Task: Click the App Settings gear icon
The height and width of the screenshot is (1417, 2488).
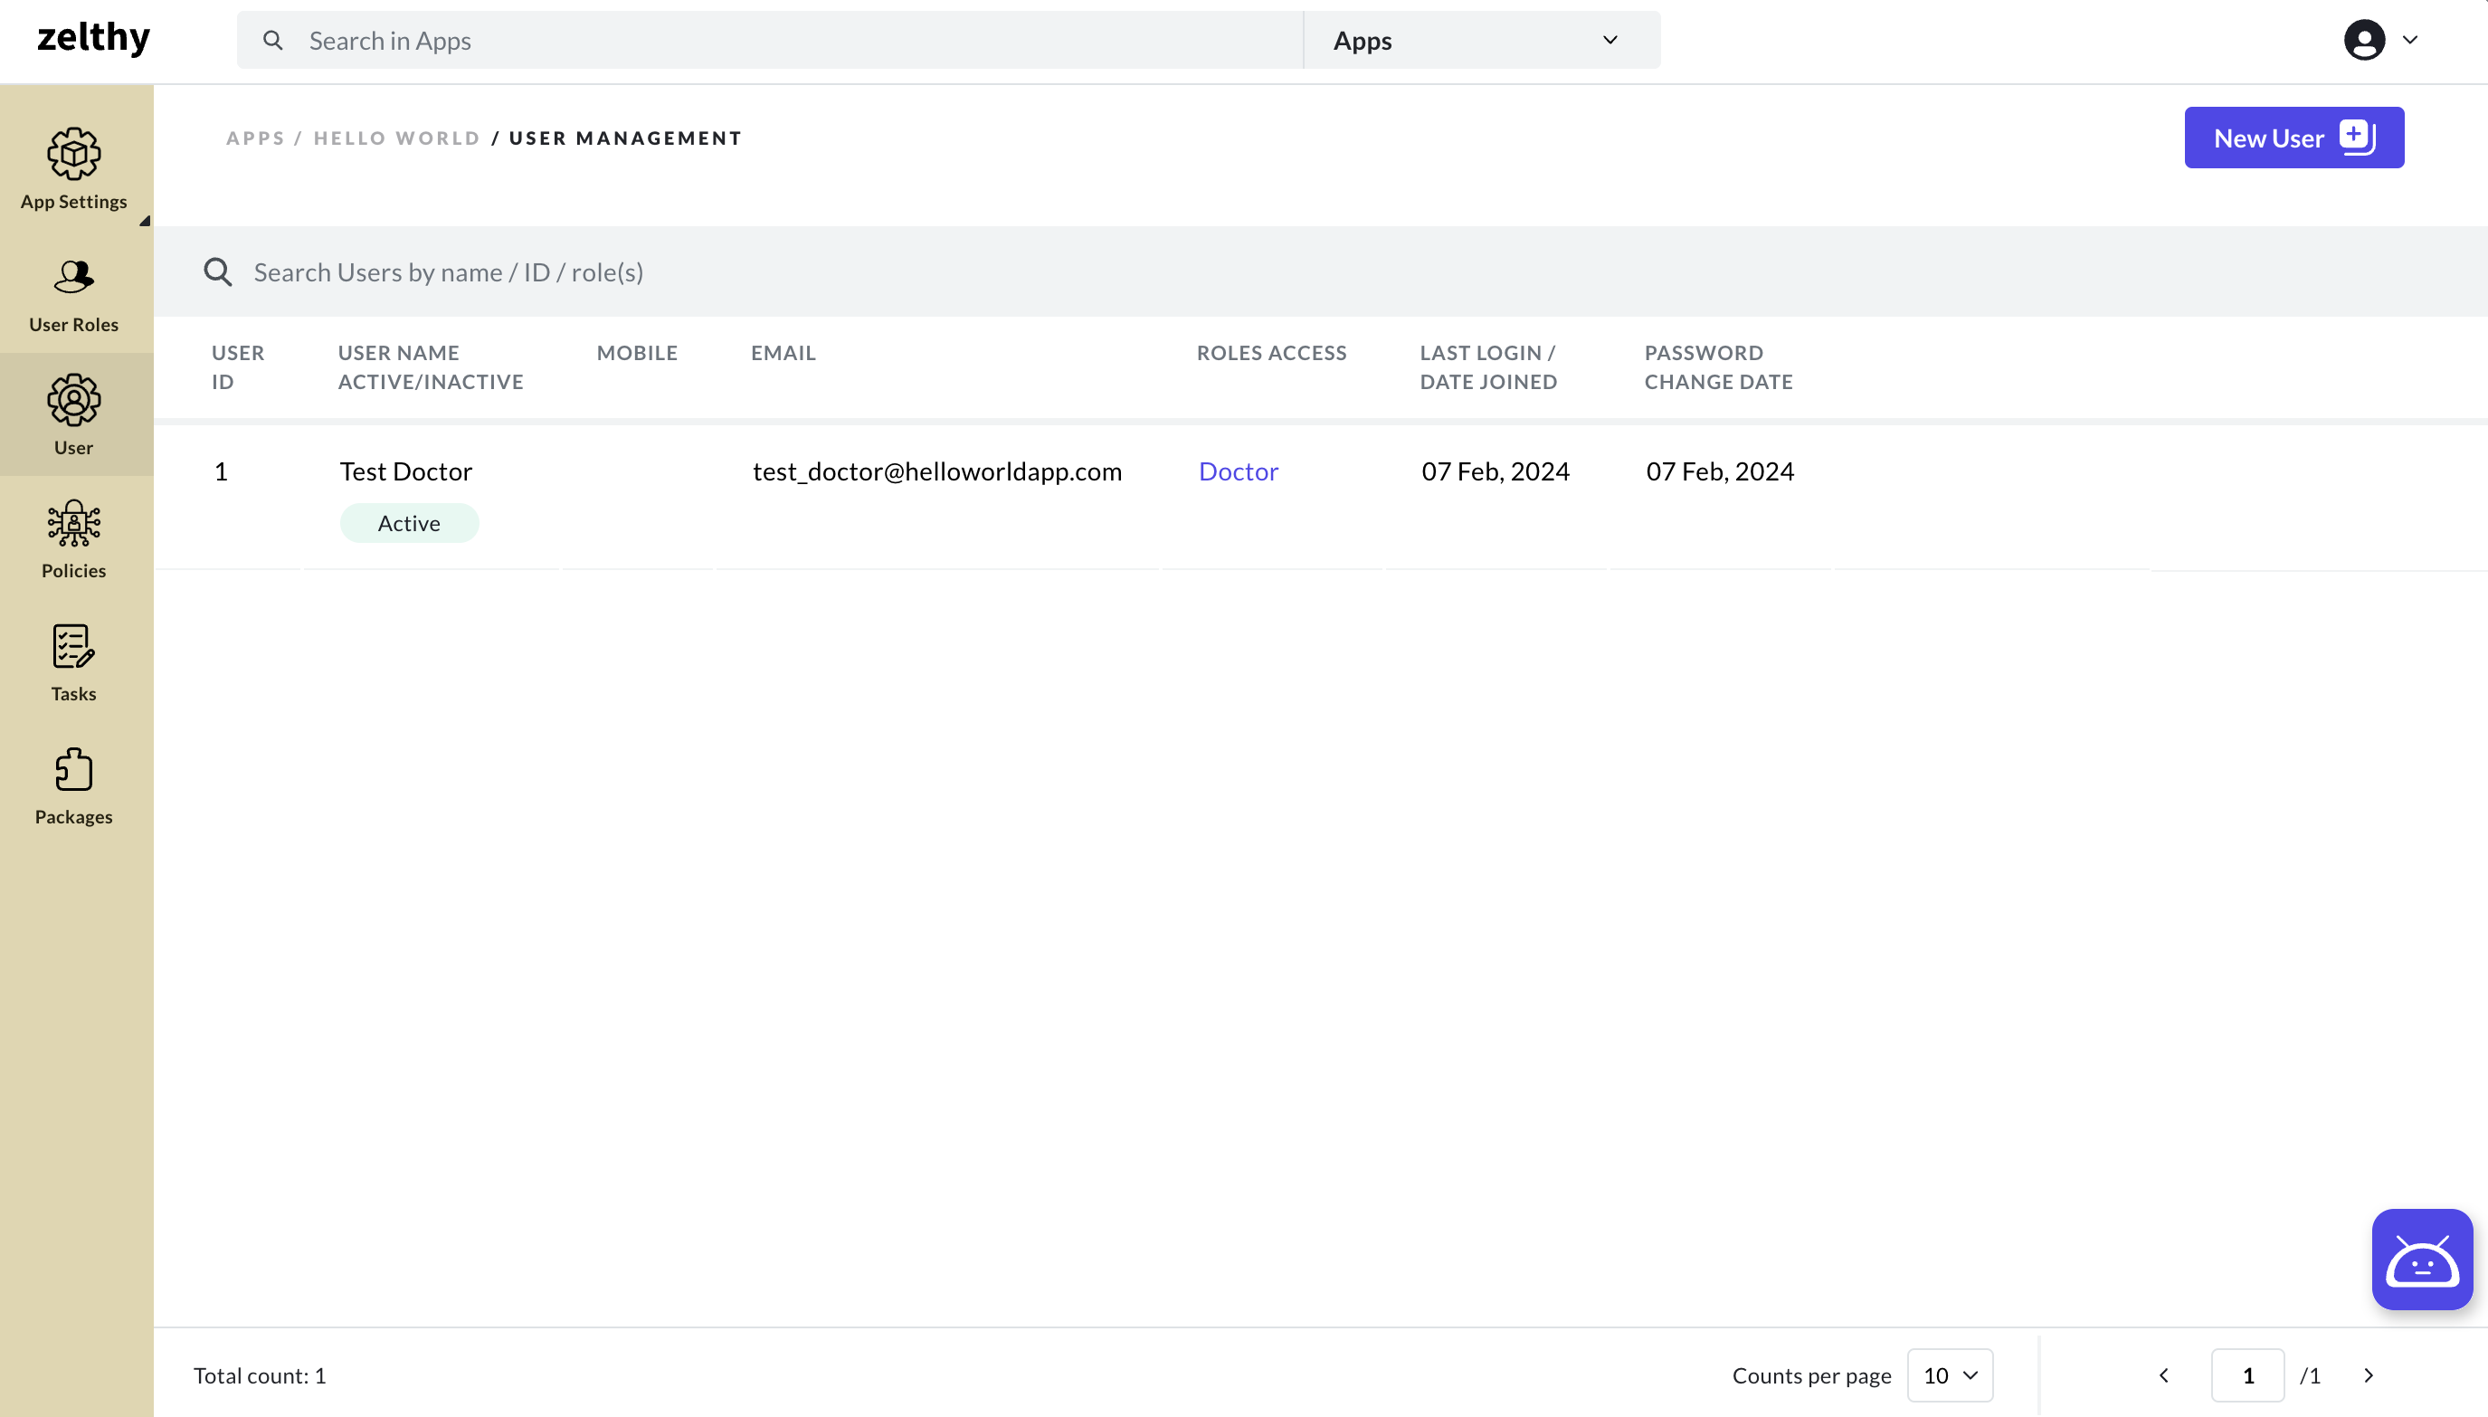Action: [x=73, y=152]
